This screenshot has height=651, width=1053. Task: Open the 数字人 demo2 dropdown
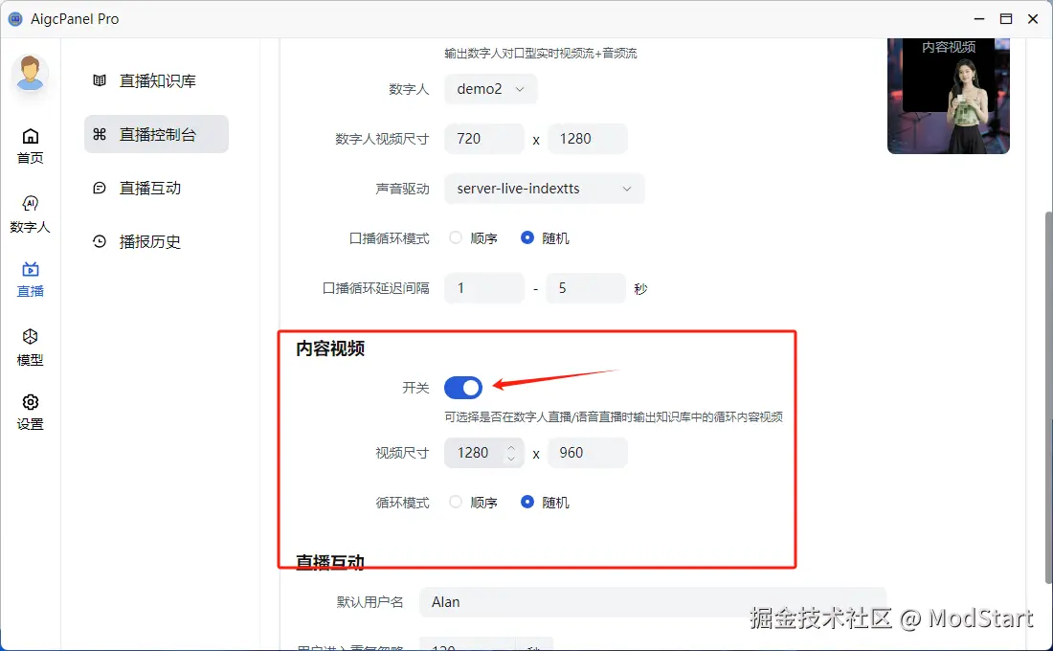[x=490, y=89]
